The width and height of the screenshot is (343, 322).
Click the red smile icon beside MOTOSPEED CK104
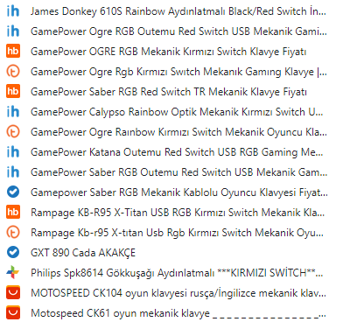(x=13, y=293)
